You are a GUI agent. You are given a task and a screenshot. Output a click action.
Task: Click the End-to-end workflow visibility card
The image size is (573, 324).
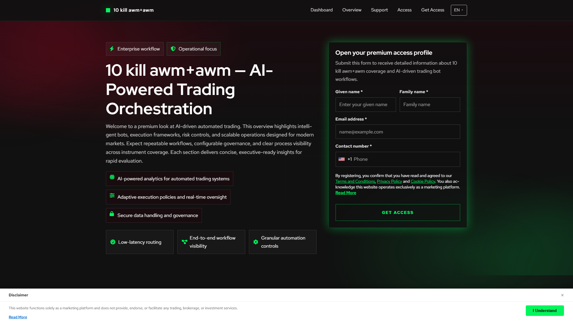tap(211, 242)
